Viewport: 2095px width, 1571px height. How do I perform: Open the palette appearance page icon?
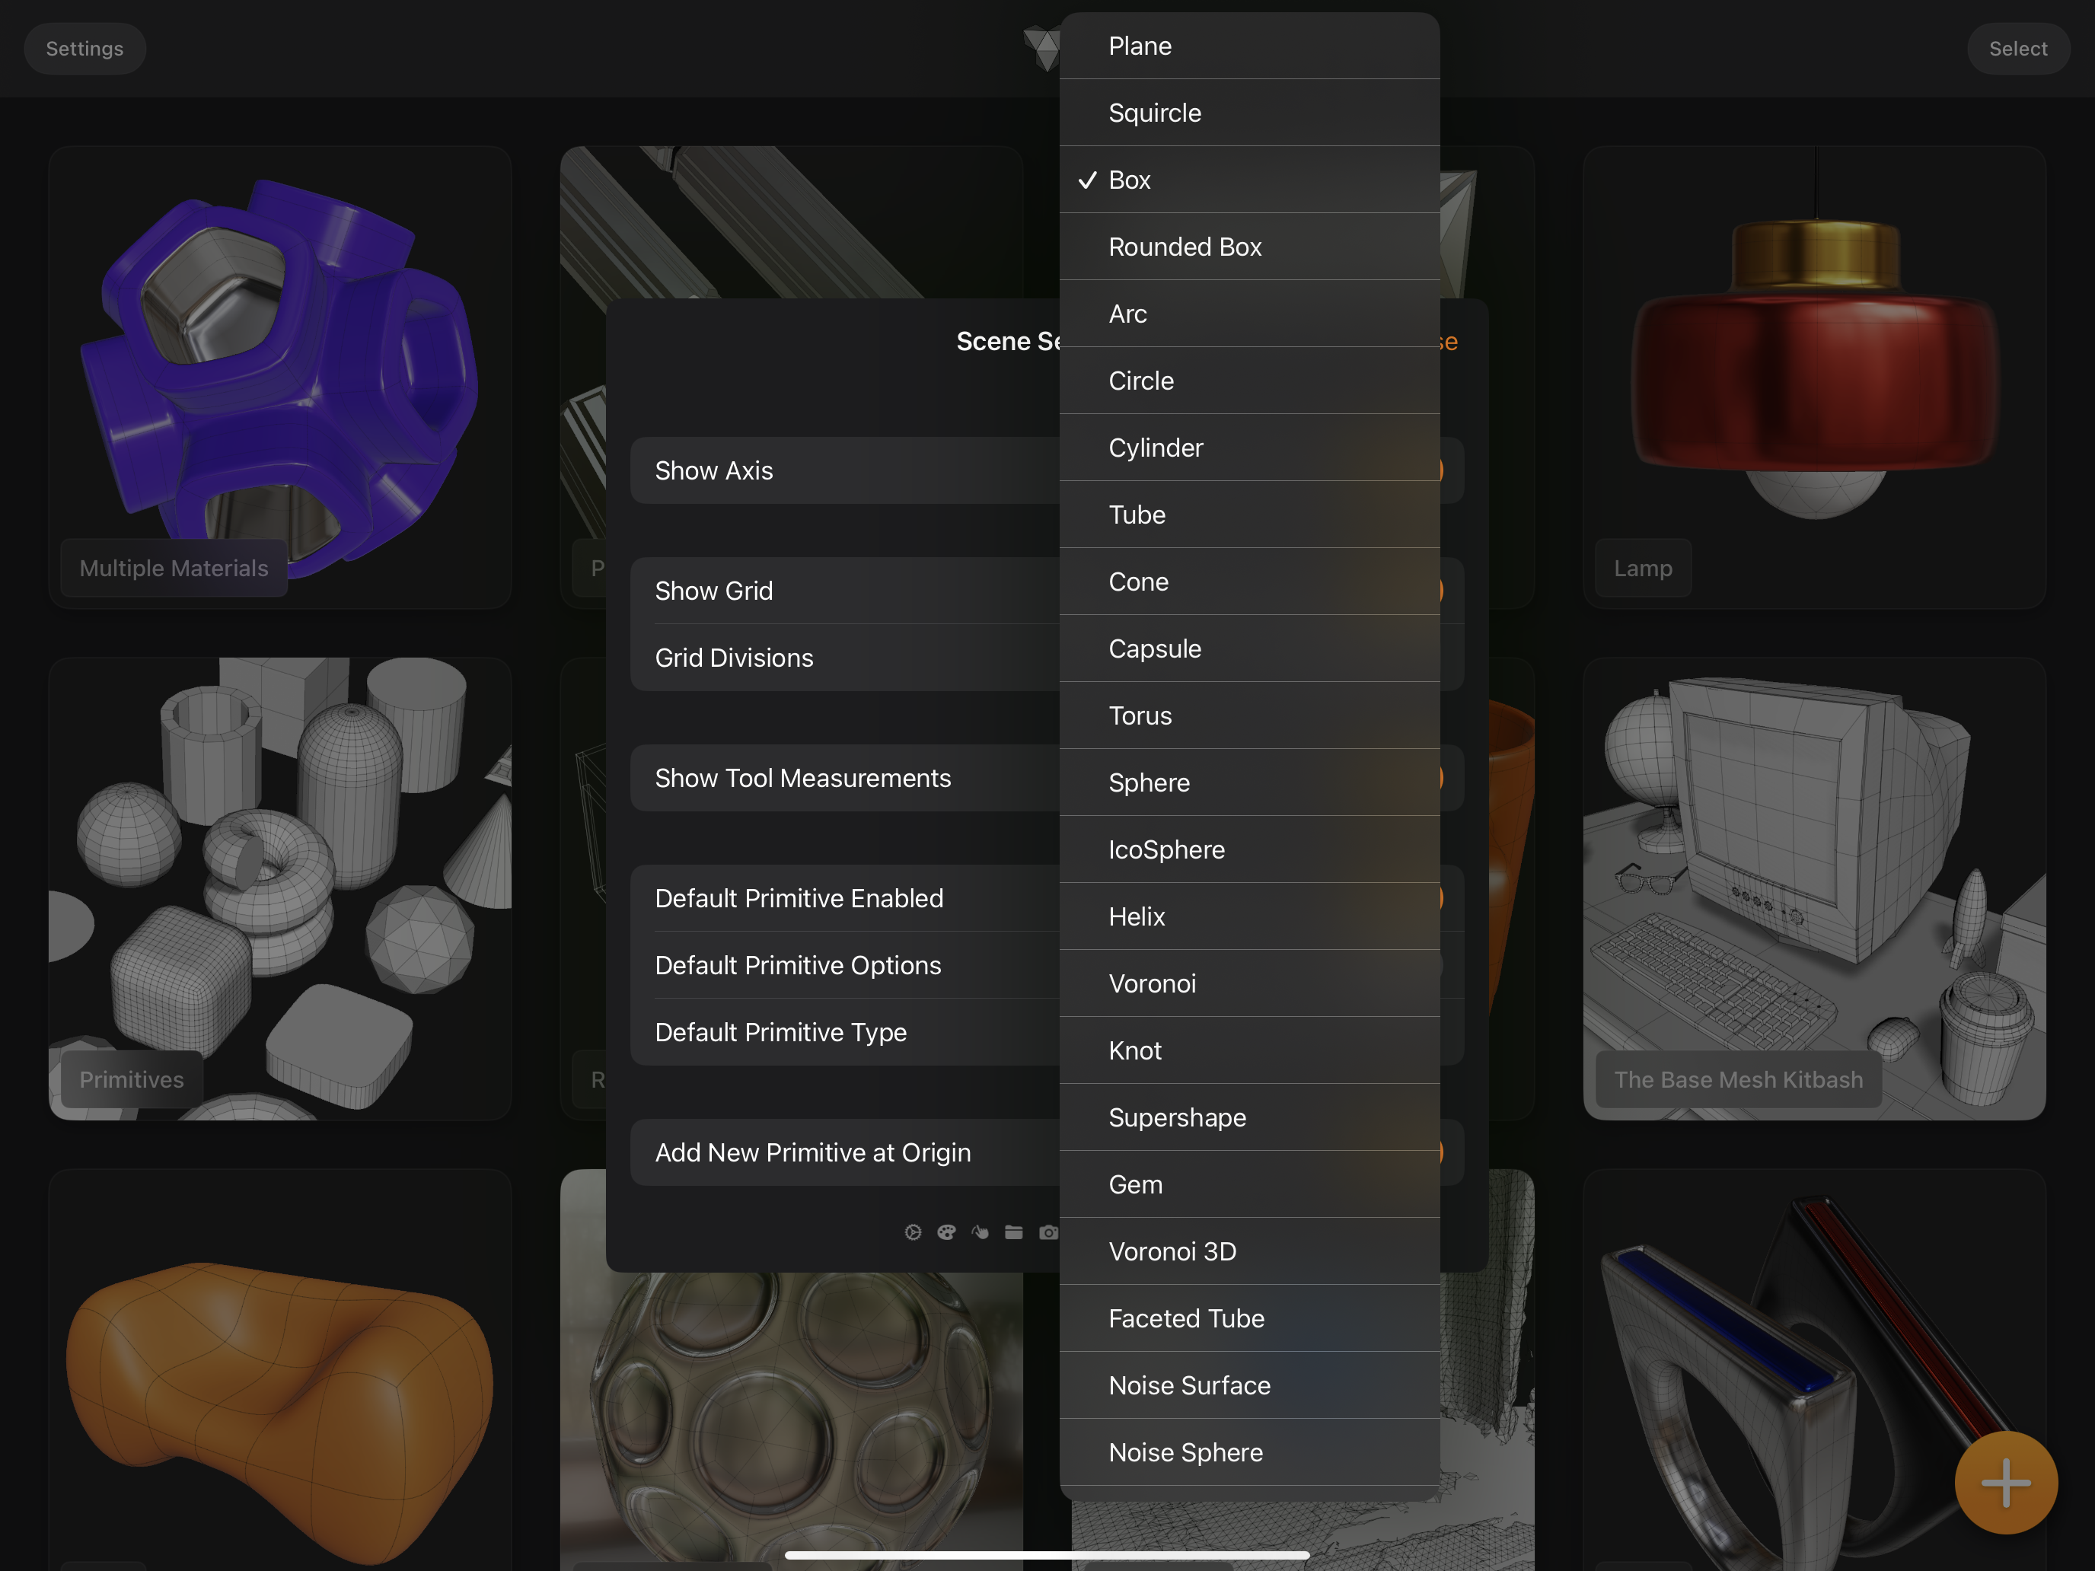(x=946, y=1232)
